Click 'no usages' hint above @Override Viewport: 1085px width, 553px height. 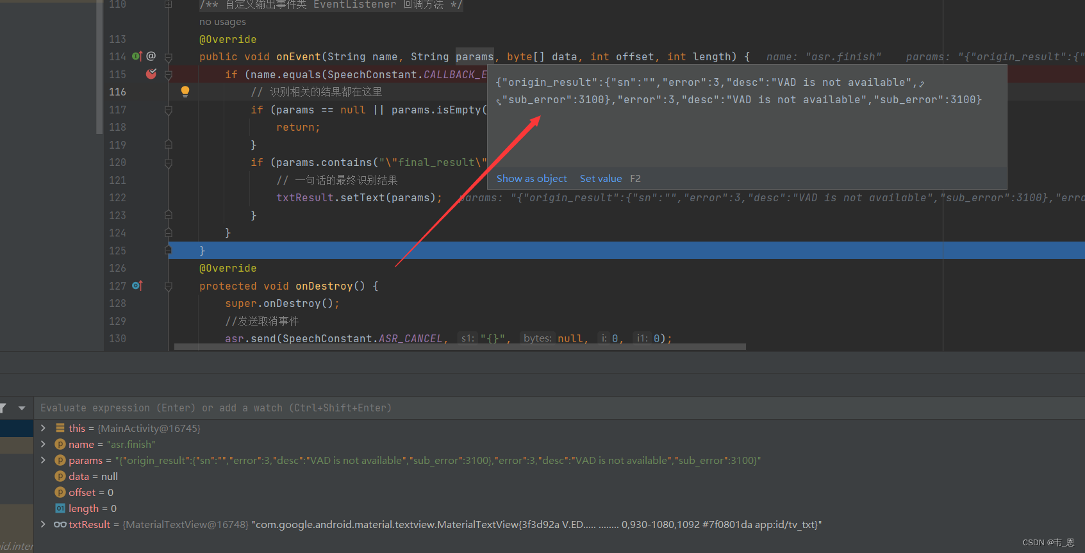click(x=222, y=22)
